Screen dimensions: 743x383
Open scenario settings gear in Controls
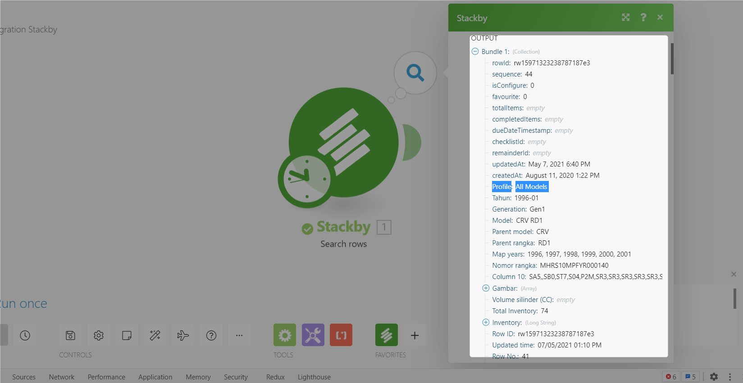(x=99, y=335)
